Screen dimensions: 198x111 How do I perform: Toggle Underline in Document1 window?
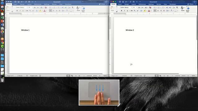pyautogui.click(x=23, y=11)
